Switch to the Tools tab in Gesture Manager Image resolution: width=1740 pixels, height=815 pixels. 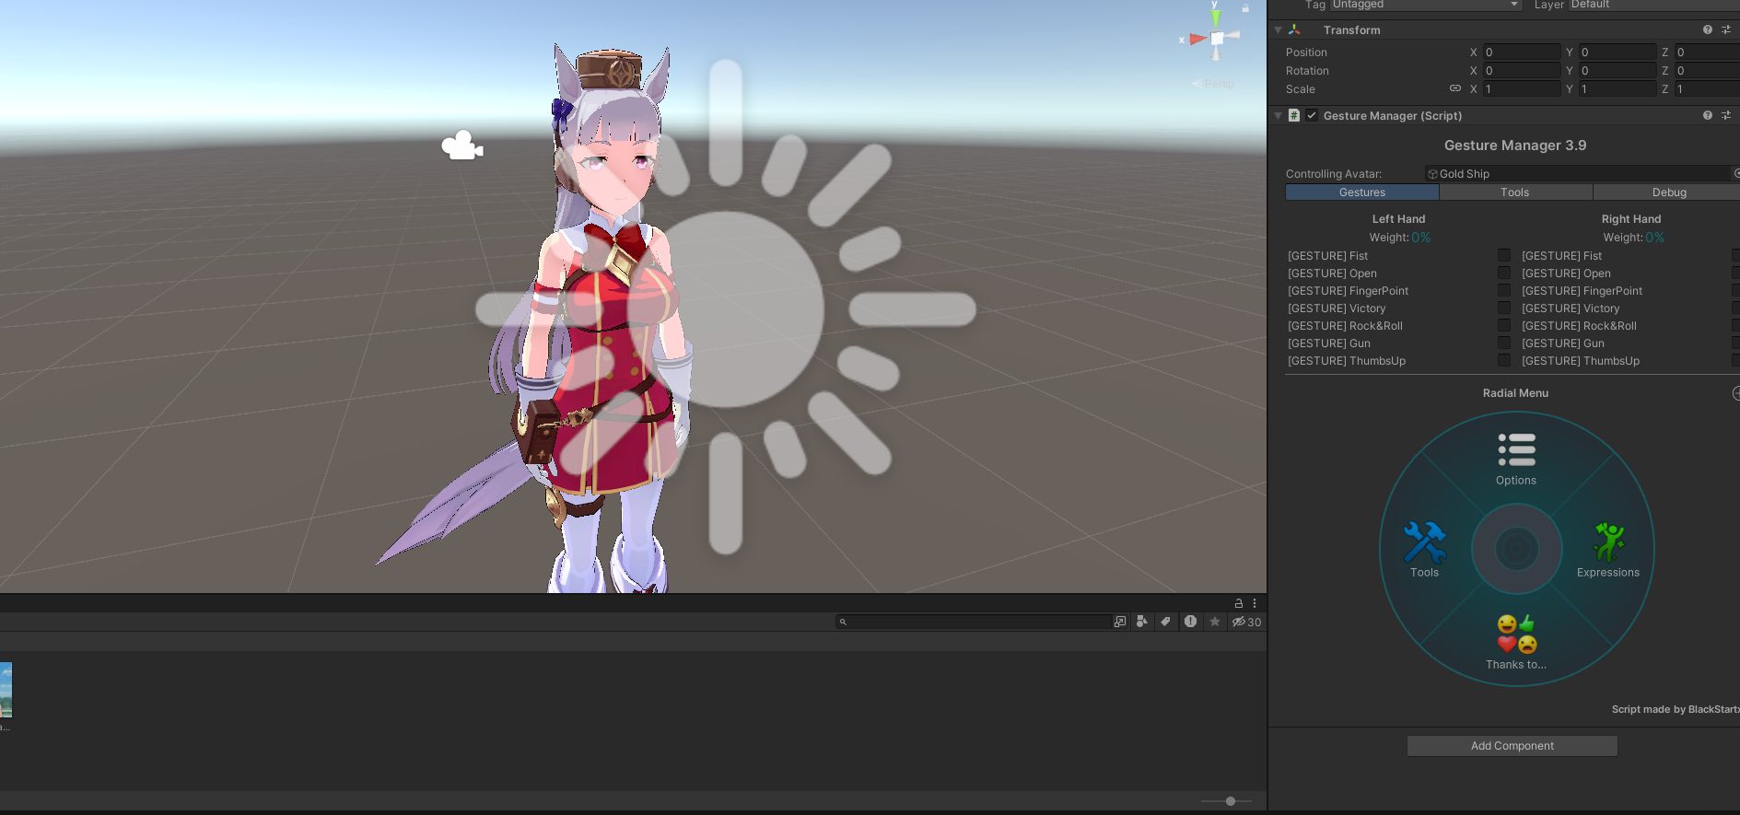tap(1515, 192)
